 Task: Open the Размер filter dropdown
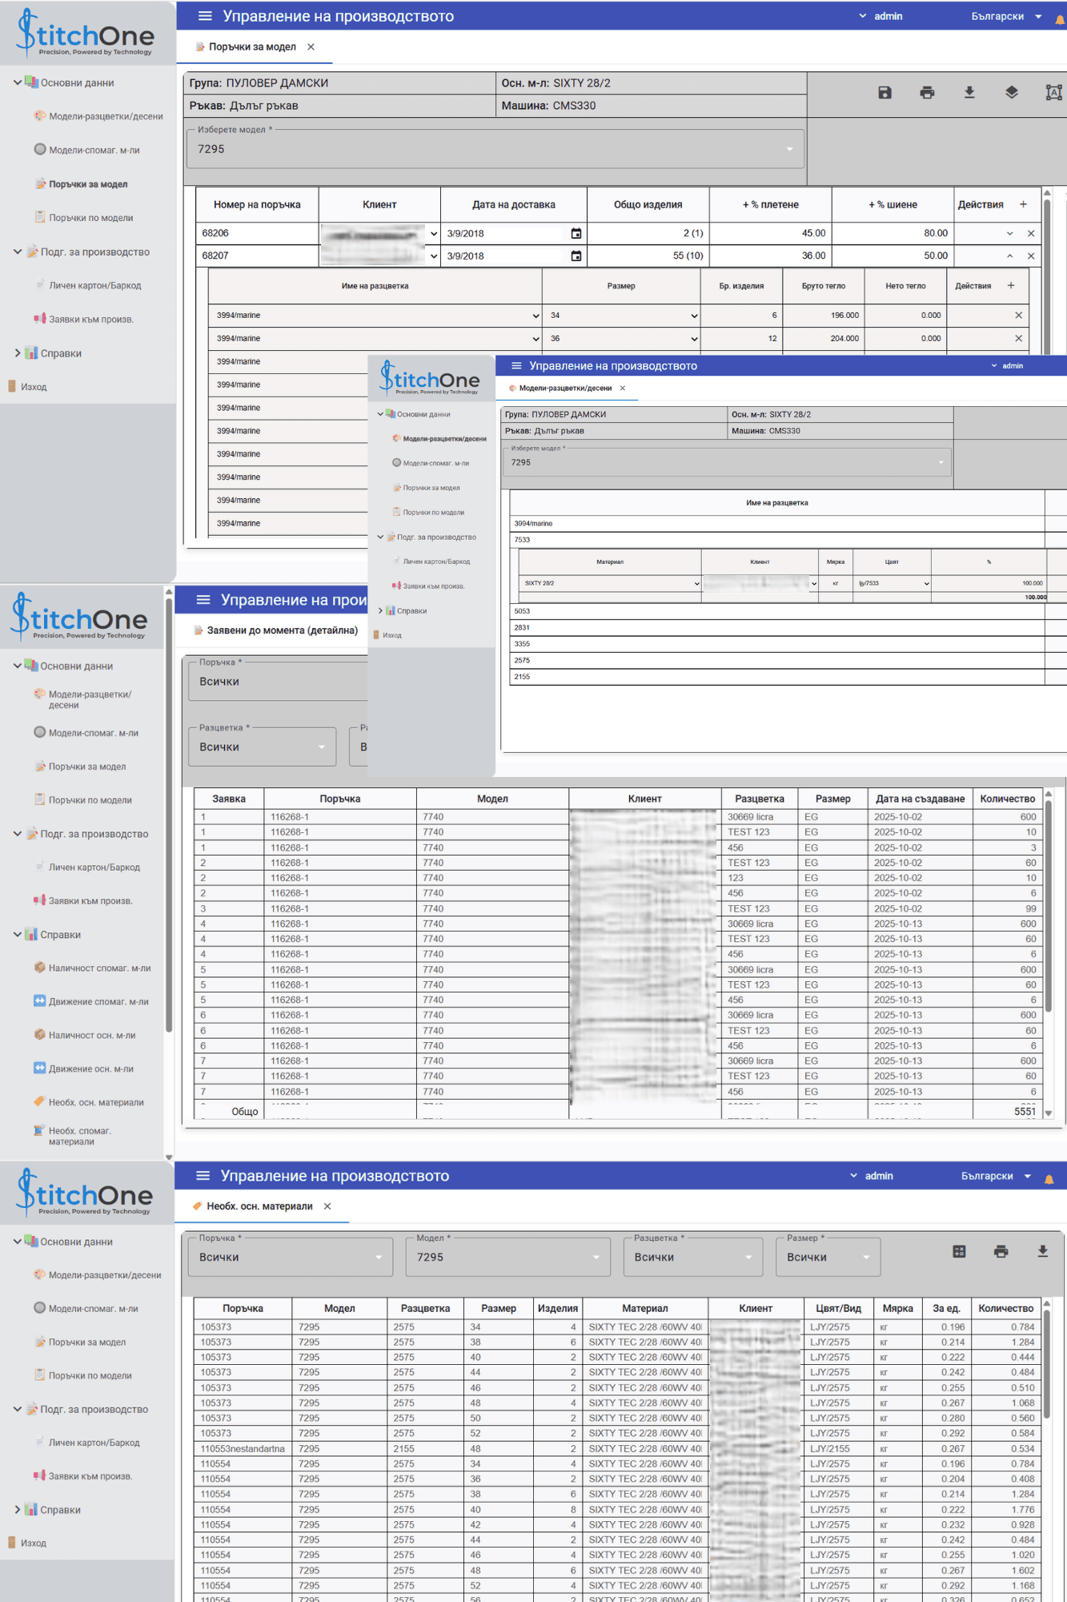(828, 1258)
